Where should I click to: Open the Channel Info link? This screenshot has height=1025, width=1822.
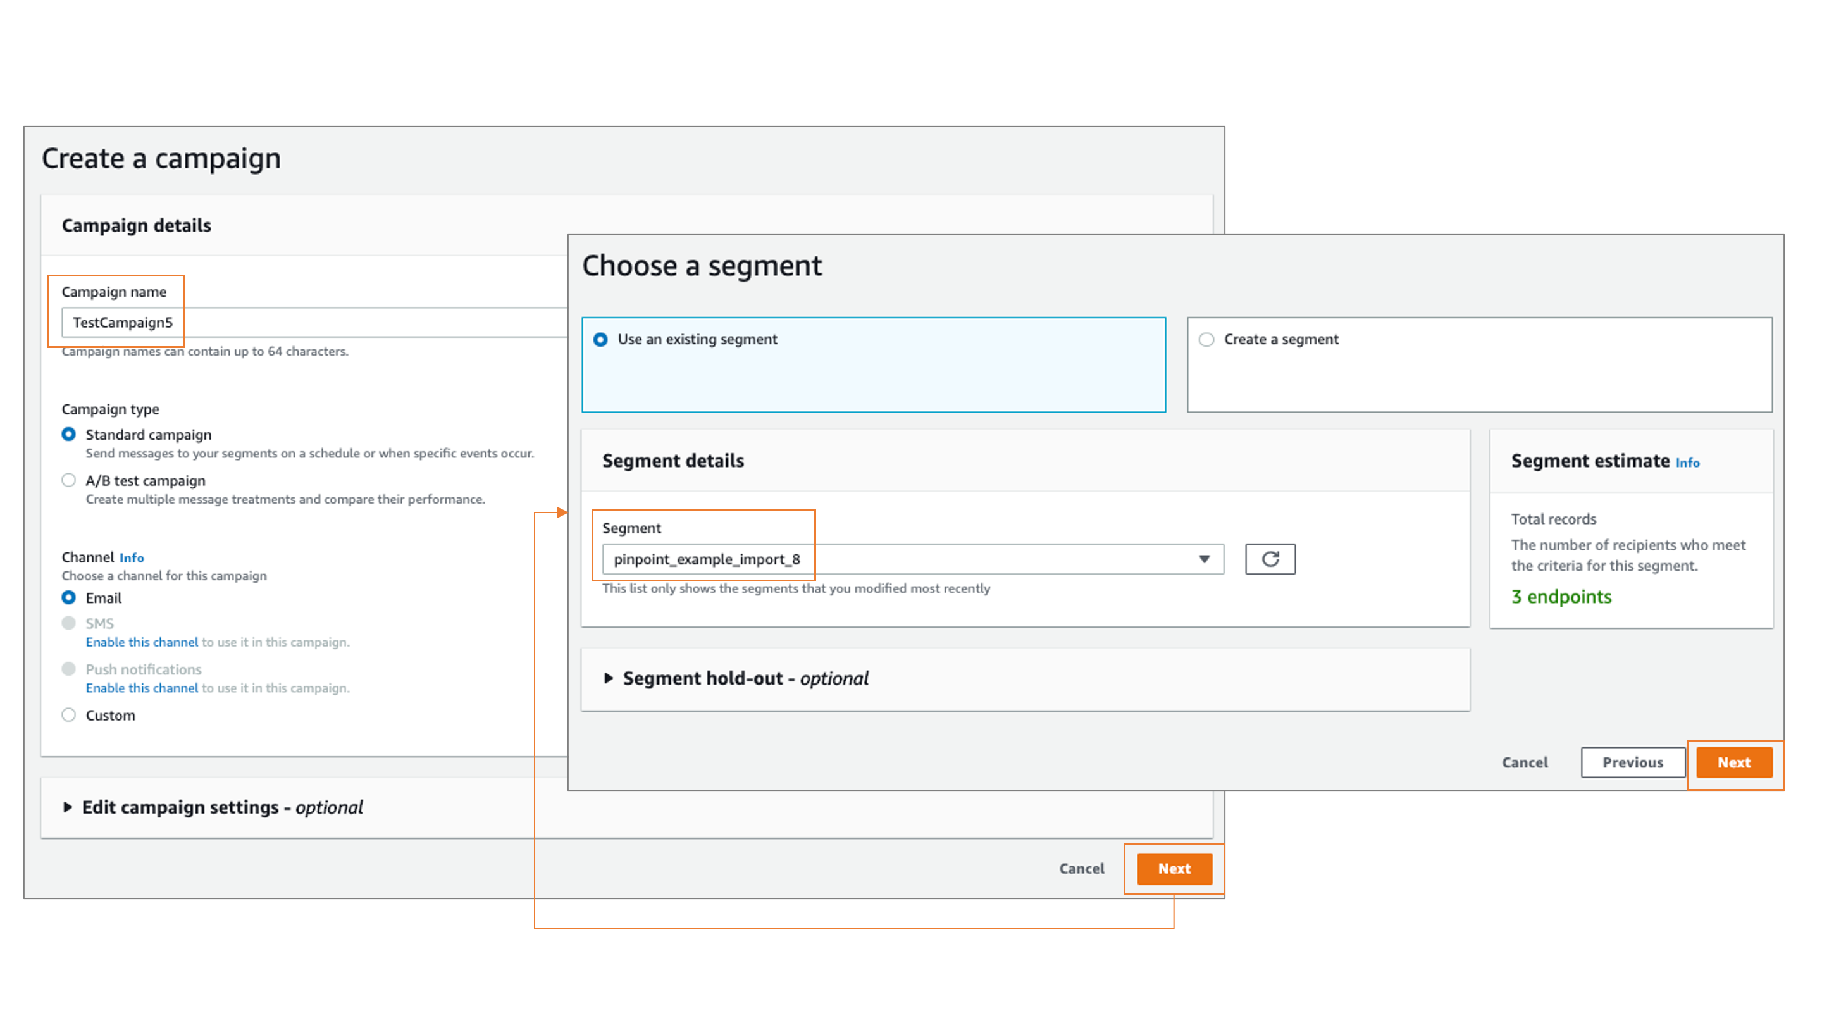(132, 557)
